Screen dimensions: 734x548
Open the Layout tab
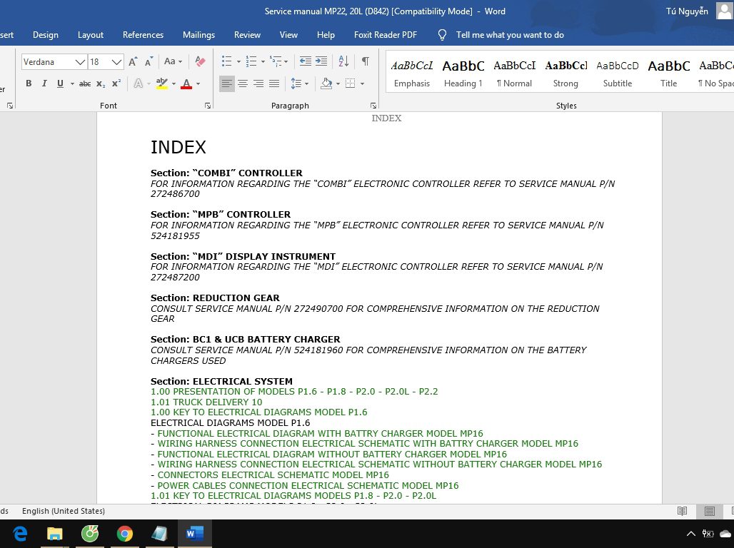91,35
